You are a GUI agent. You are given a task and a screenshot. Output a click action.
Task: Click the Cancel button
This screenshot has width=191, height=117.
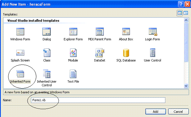[178, 111]
